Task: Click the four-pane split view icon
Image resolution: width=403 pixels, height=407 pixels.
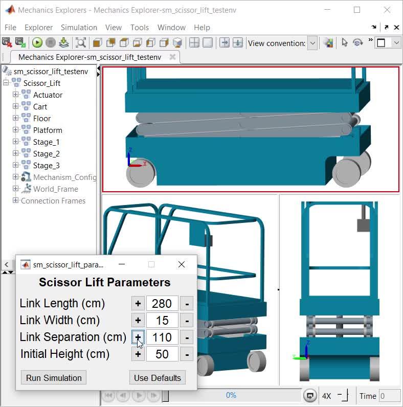Action: [194, 43]
